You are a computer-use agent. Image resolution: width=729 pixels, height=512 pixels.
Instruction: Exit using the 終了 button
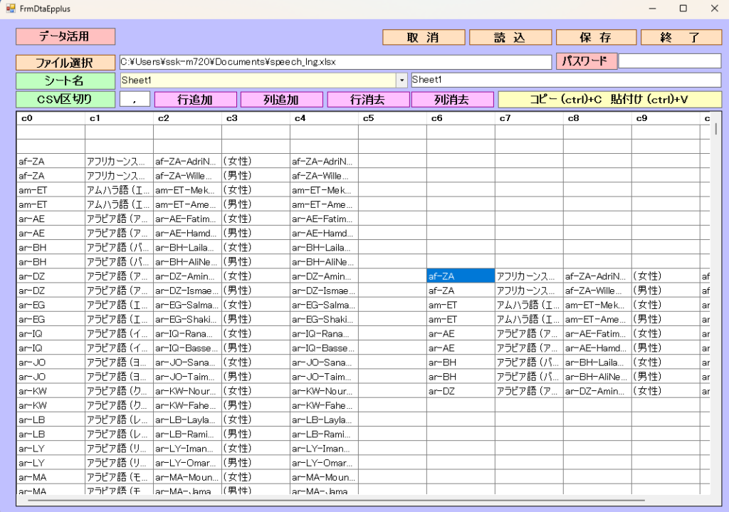pyautogui.click(x=681, y=38)
